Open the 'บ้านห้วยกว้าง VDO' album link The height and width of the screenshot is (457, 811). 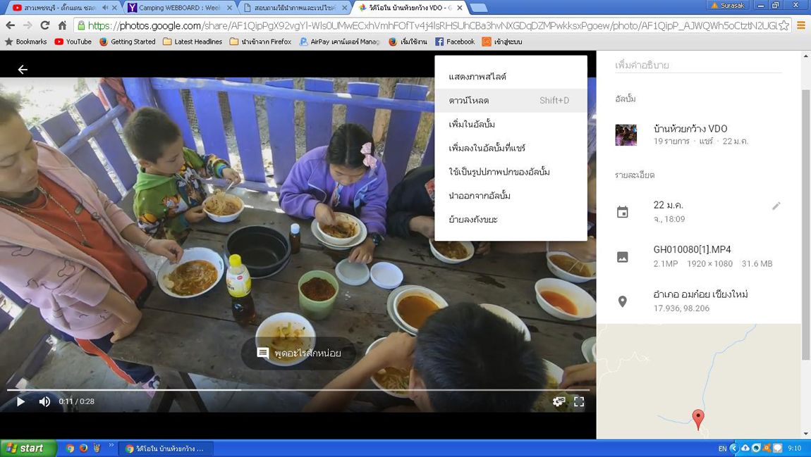690,129
